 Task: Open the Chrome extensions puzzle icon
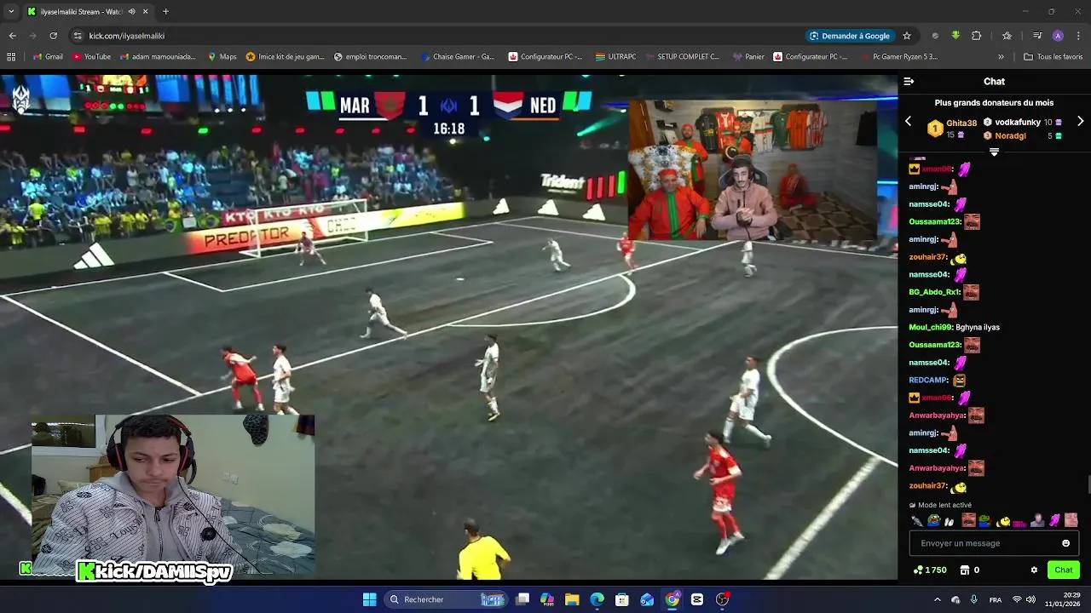click(x=977, y=36)
